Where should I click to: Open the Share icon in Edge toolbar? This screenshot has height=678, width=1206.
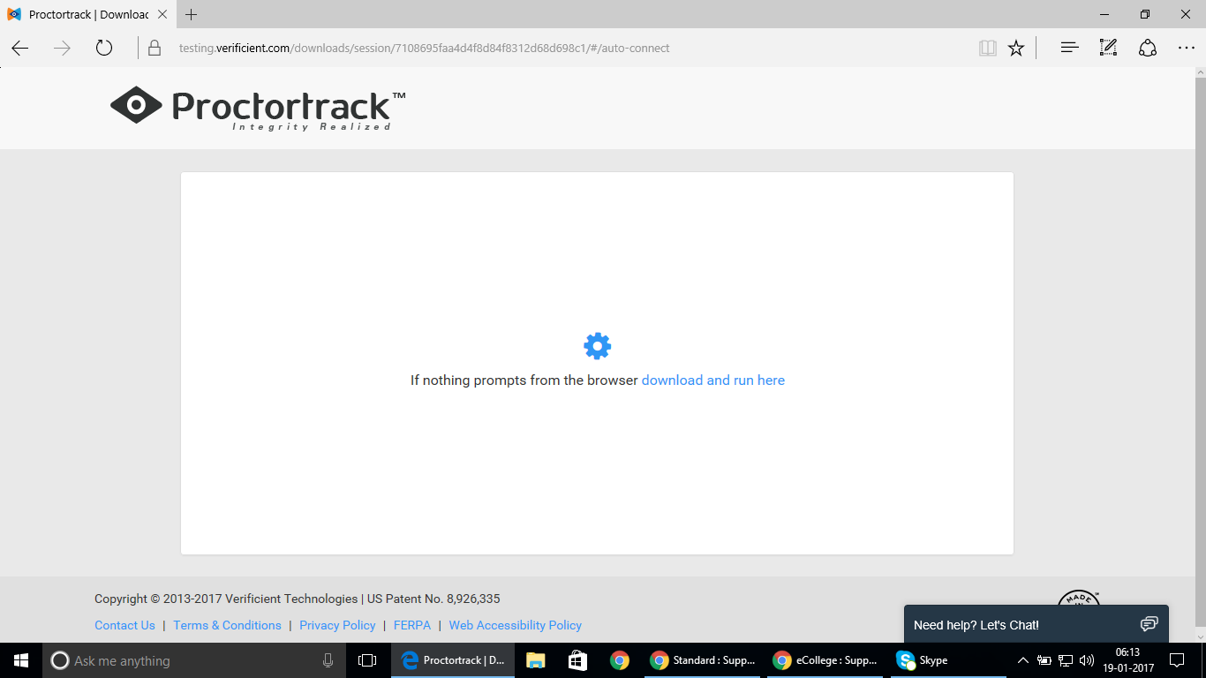(1148, 48)
